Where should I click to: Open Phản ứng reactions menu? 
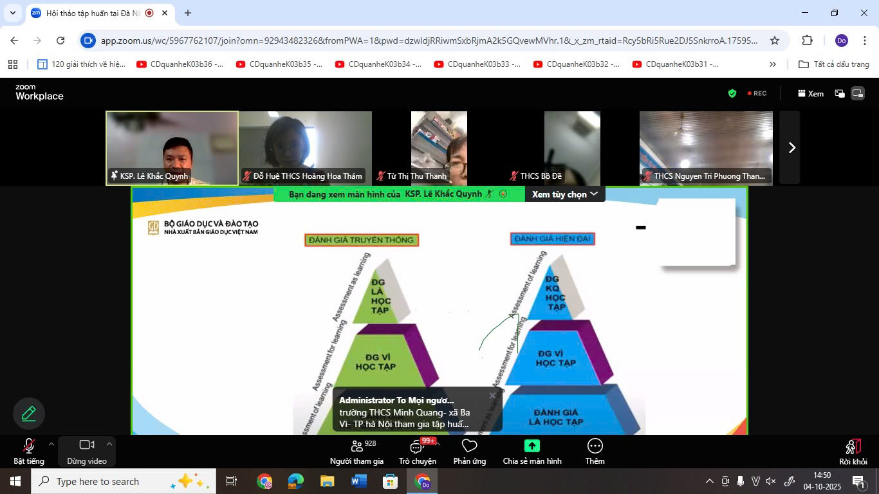pos(469,451)
